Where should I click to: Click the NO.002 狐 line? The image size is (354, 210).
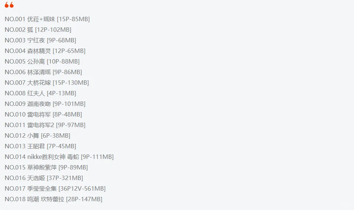point(38,30)
